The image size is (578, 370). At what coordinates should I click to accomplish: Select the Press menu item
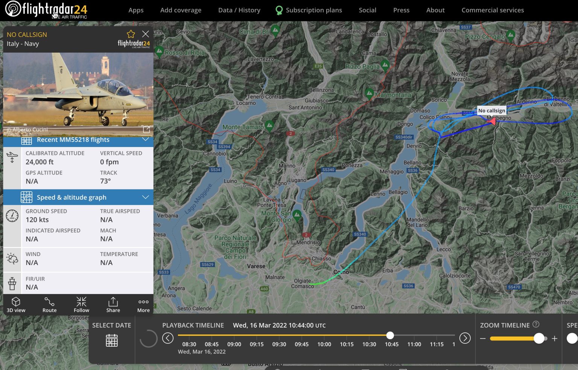click(401, 10)
